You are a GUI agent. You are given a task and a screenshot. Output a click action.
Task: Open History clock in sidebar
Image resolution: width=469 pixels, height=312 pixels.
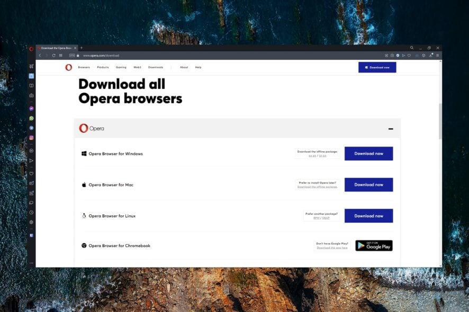[31, 213]
